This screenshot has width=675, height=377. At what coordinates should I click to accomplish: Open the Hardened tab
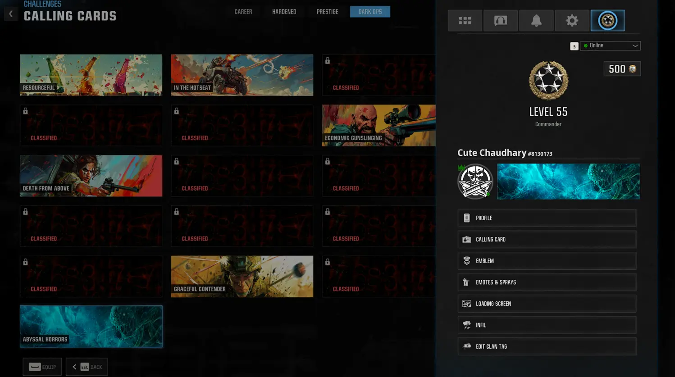point(284,12)
